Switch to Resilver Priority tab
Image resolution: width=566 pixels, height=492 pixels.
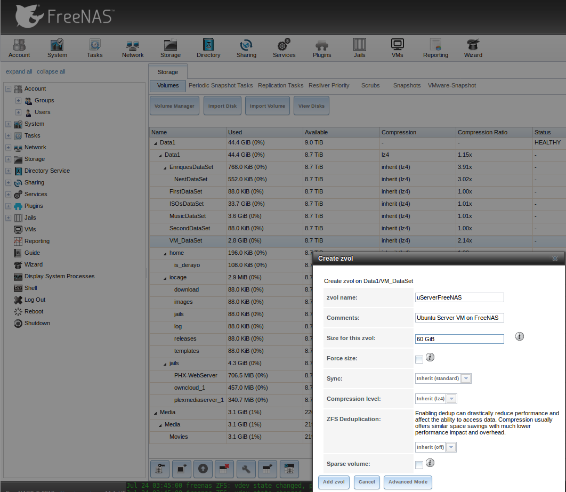coord(329,85)
